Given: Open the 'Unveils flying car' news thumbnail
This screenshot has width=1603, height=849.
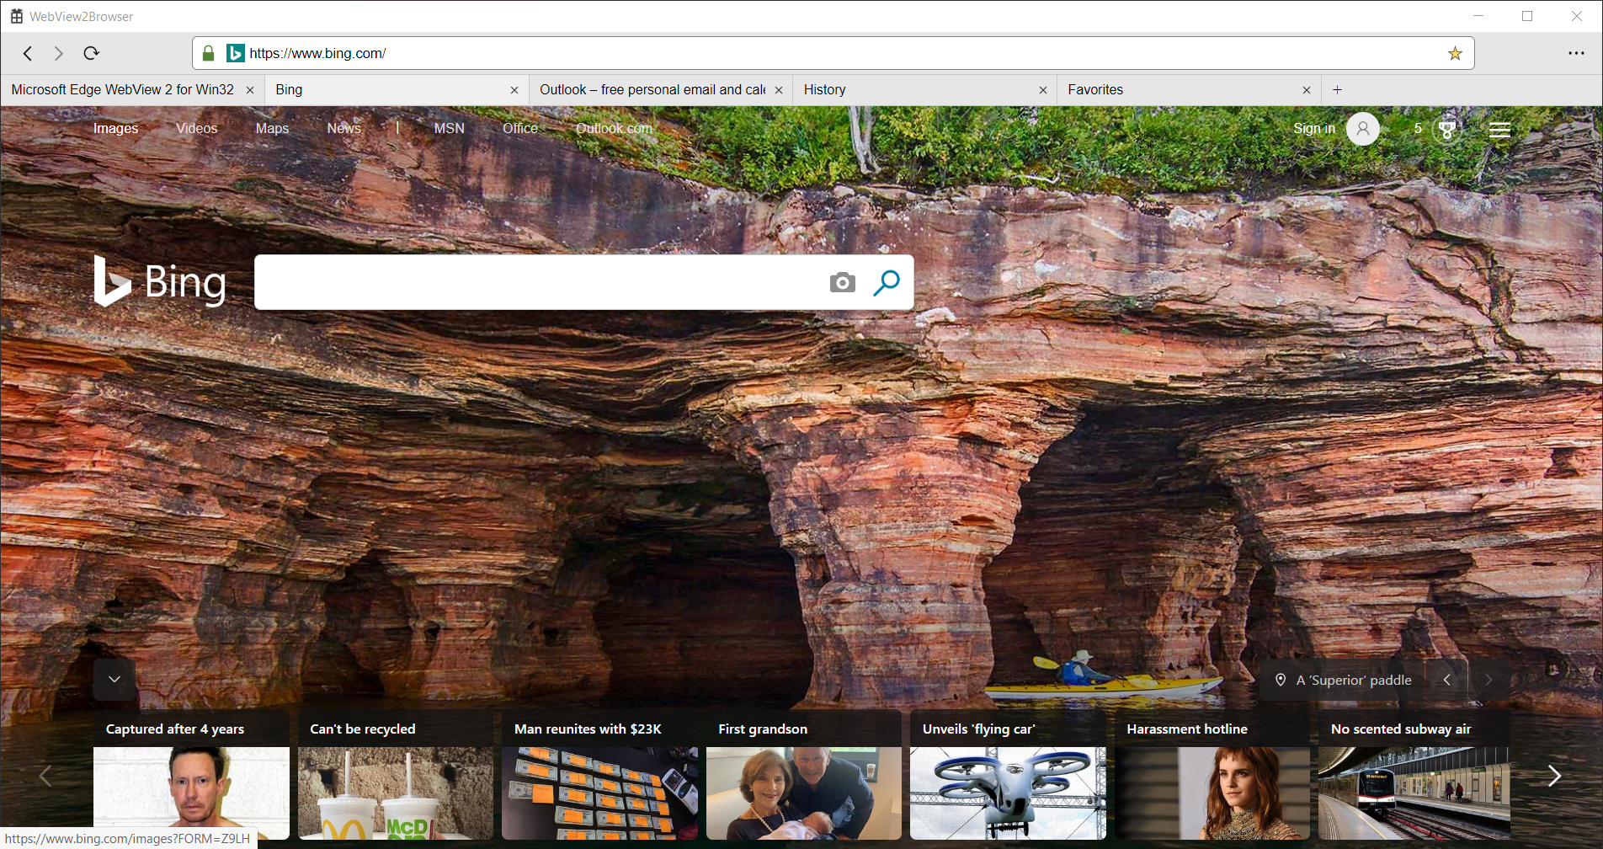Looking at the screenshot, I should 1007,793.
